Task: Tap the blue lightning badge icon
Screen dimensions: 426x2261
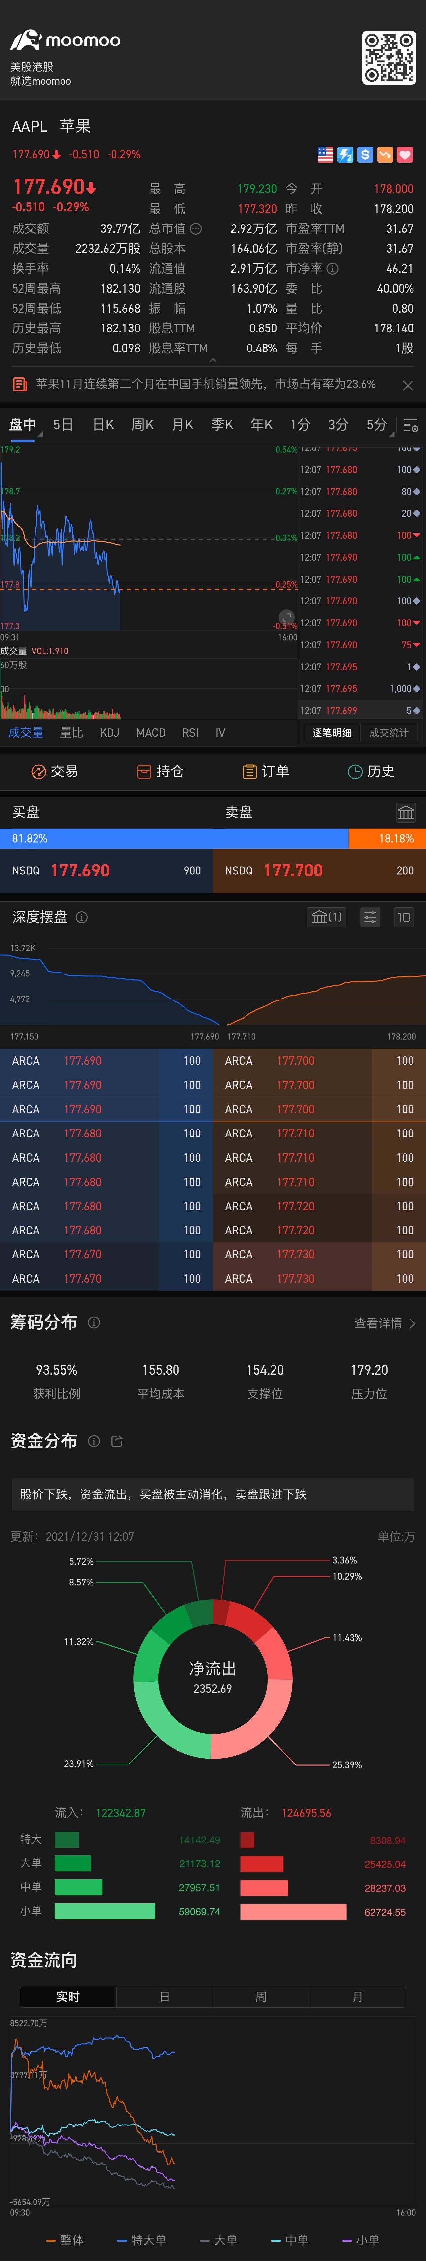Action: coord(345,154)
